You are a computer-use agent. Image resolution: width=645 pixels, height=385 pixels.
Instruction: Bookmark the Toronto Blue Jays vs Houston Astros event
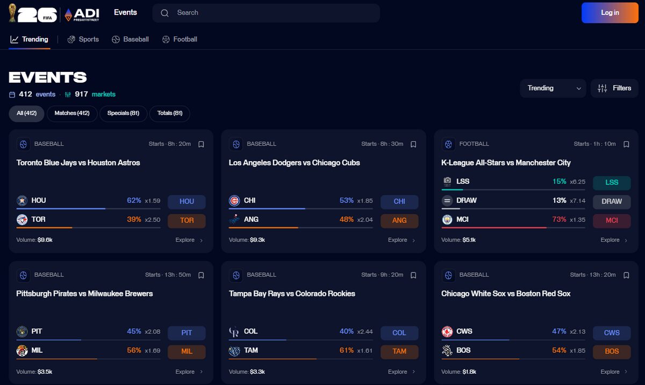[x=201, y=144]
